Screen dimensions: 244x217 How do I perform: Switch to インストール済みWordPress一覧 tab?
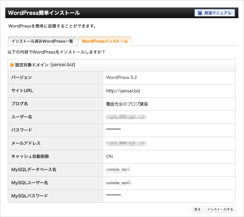tap(42, 41)
